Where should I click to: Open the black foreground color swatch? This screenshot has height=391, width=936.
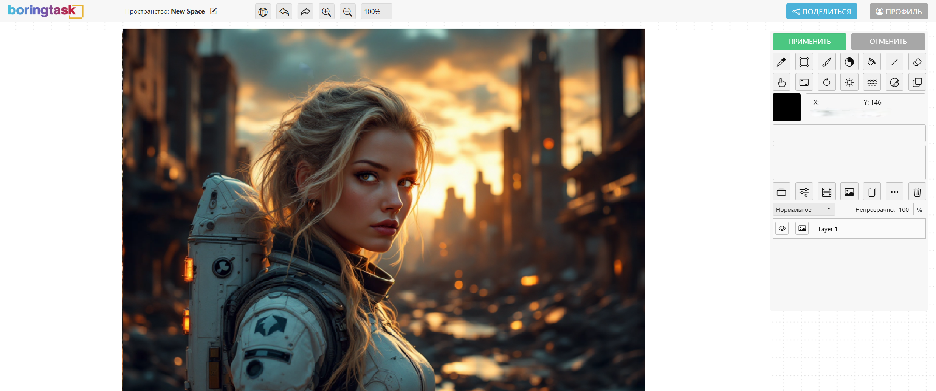(786, 107)
